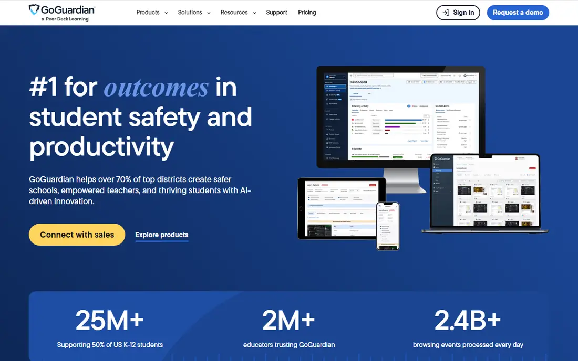Click the Sign In button
This screenshot has width=578, height=361.
[458, 13]
